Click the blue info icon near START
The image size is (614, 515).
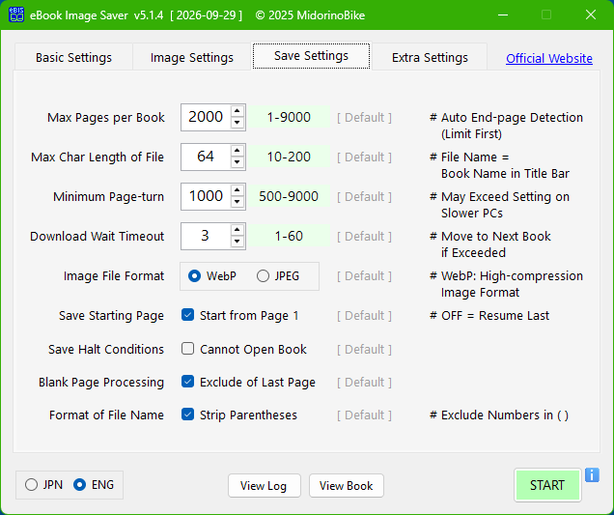[x=592, y=475]
